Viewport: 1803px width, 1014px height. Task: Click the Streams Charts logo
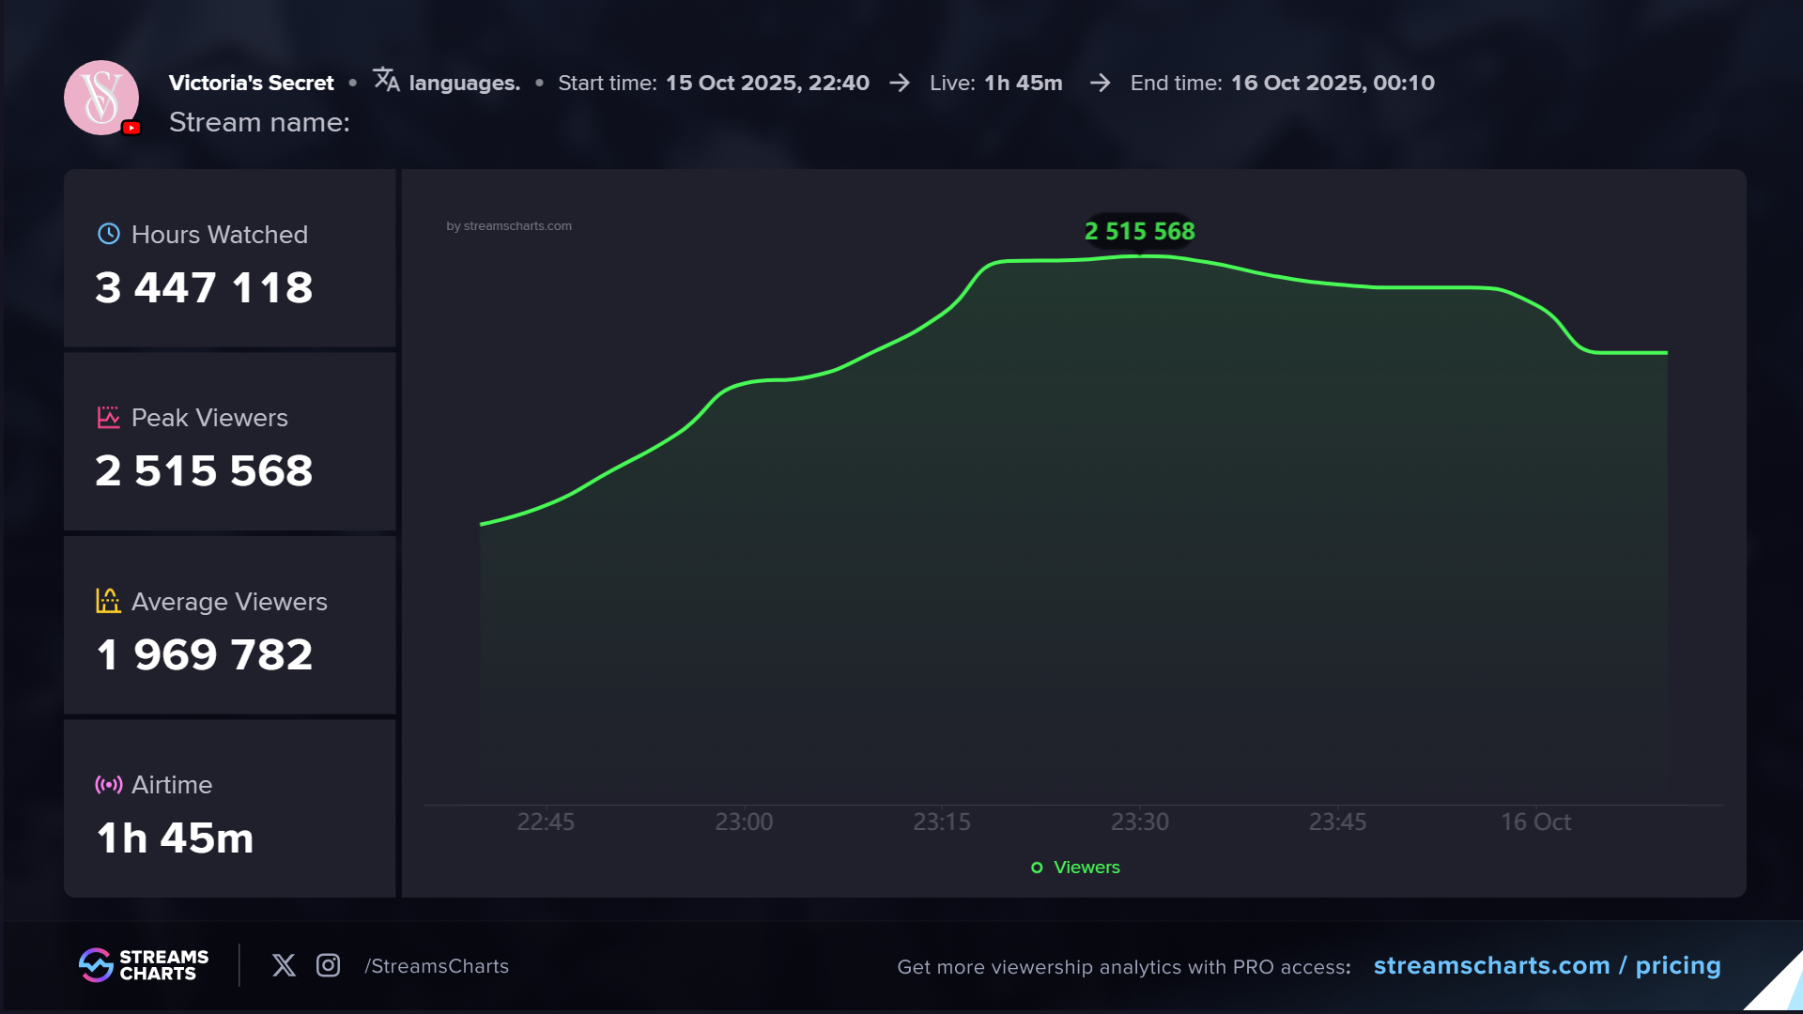point(144,965)
